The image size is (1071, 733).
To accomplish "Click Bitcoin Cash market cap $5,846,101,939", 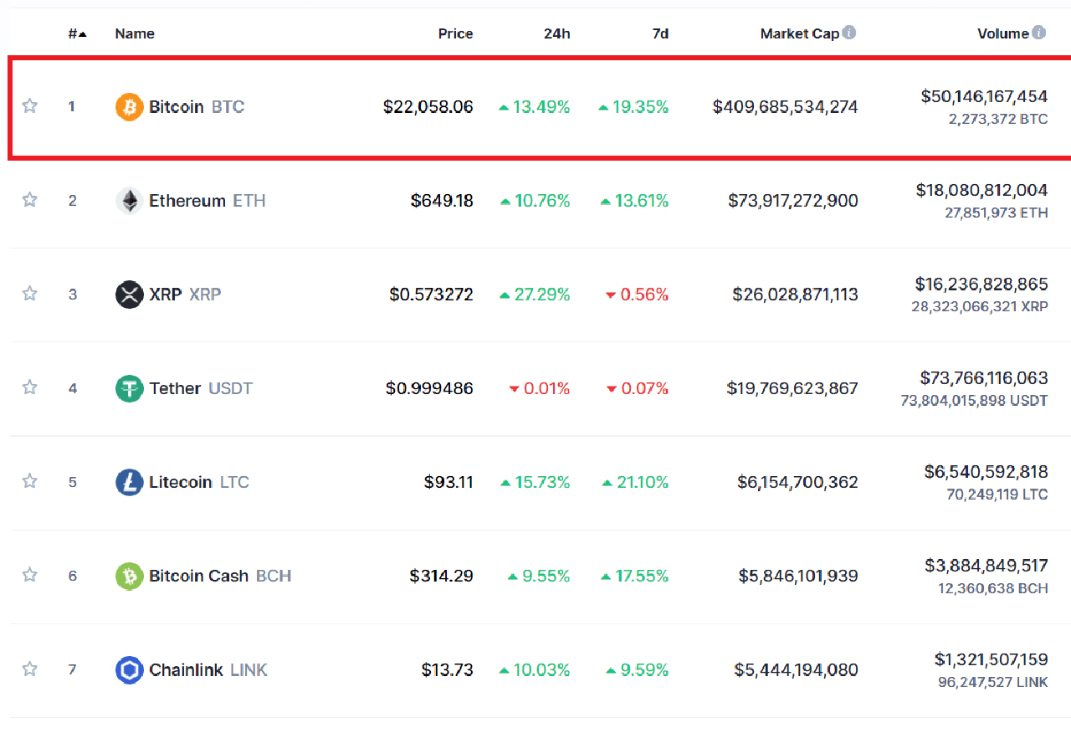I will [798, 576].
